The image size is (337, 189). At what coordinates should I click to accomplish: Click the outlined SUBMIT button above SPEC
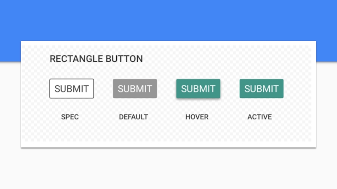[x=72, y=89]
